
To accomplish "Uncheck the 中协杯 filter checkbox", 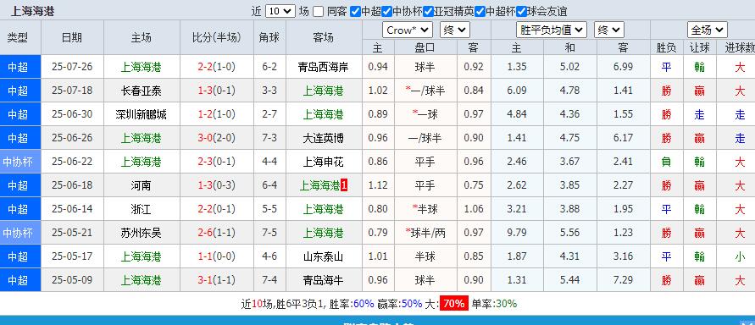I will point(386,12).
